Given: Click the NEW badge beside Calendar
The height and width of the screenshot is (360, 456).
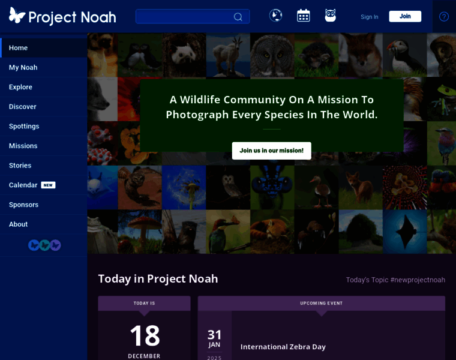Looking at the screenshot, I should click(x=48, y=185).
